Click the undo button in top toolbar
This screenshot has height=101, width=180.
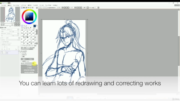[x=39, y=8]
